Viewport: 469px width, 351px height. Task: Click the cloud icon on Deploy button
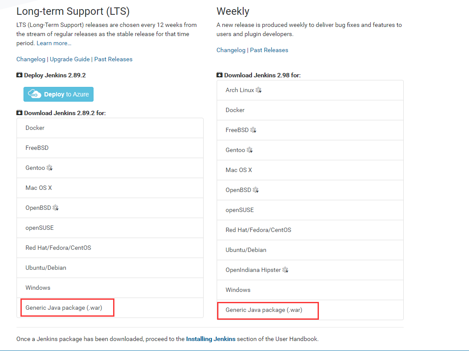[35, 94]
